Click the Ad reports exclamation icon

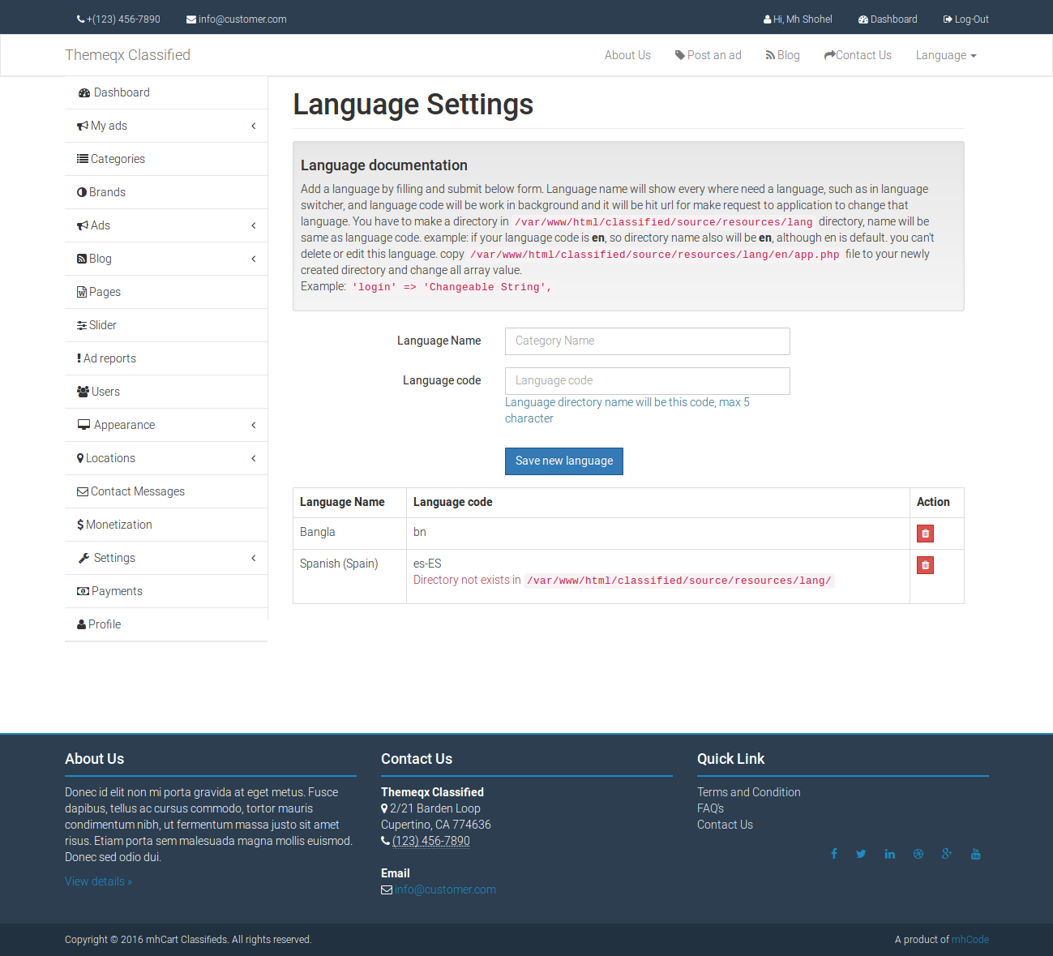79,358
